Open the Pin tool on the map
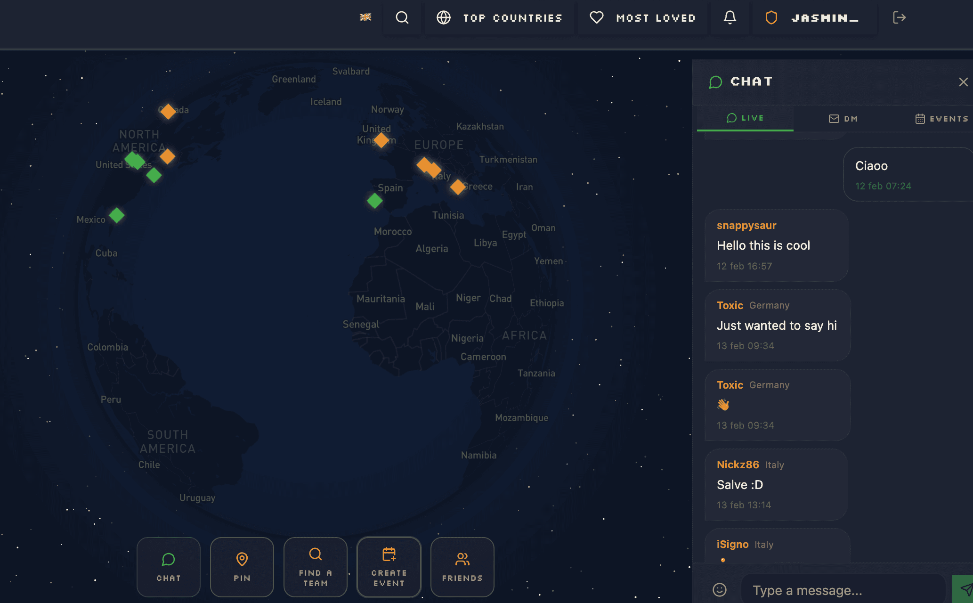Viewport: 973px width, 603px height. (x=242, y=567)
